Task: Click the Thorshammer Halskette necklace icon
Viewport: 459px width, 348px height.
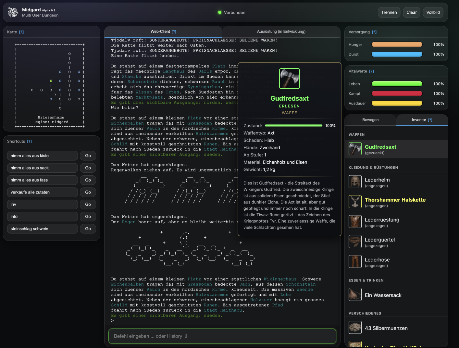Action: [355, 202]
